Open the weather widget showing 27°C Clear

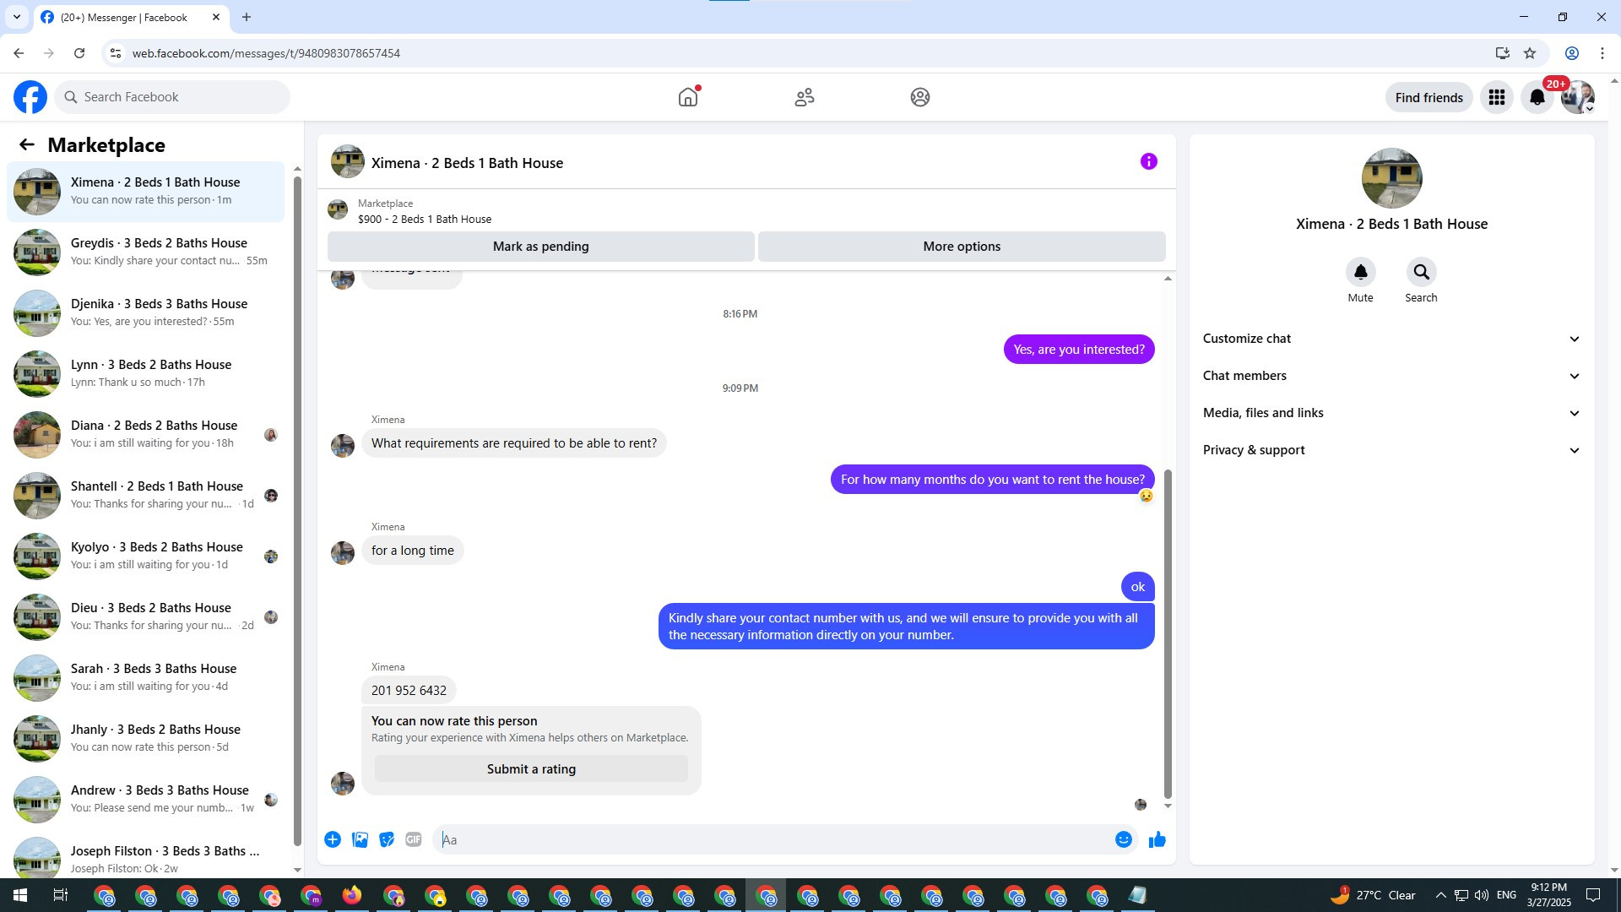pyautogui.click(x=1373, y=895)
